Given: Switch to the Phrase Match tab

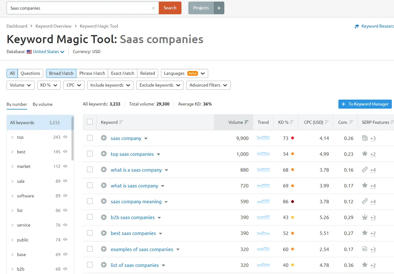Looking at the screenshot, I should click(x=92, y=73).
